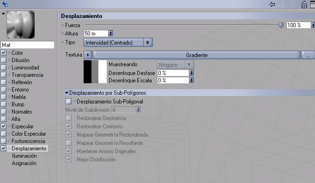The height and width of the screenshot is (183, 315).
Task: Open the Iluminación page
Action: (x=24, y=156)
